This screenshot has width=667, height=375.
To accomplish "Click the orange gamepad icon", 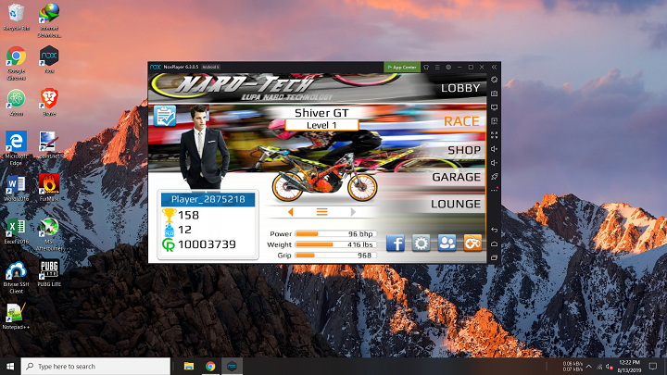I will 472,244.
